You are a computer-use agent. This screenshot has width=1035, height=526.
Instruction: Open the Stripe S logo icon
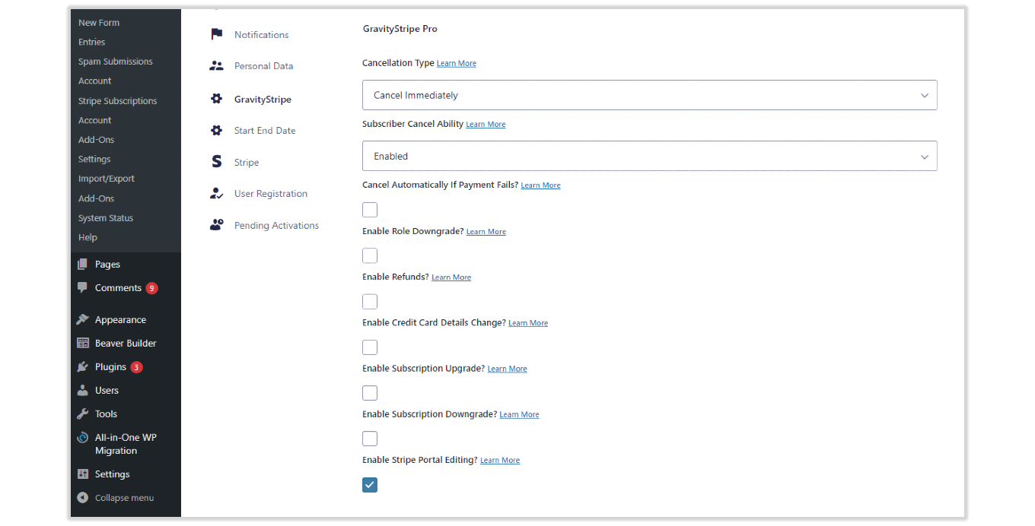click(217, 162)
